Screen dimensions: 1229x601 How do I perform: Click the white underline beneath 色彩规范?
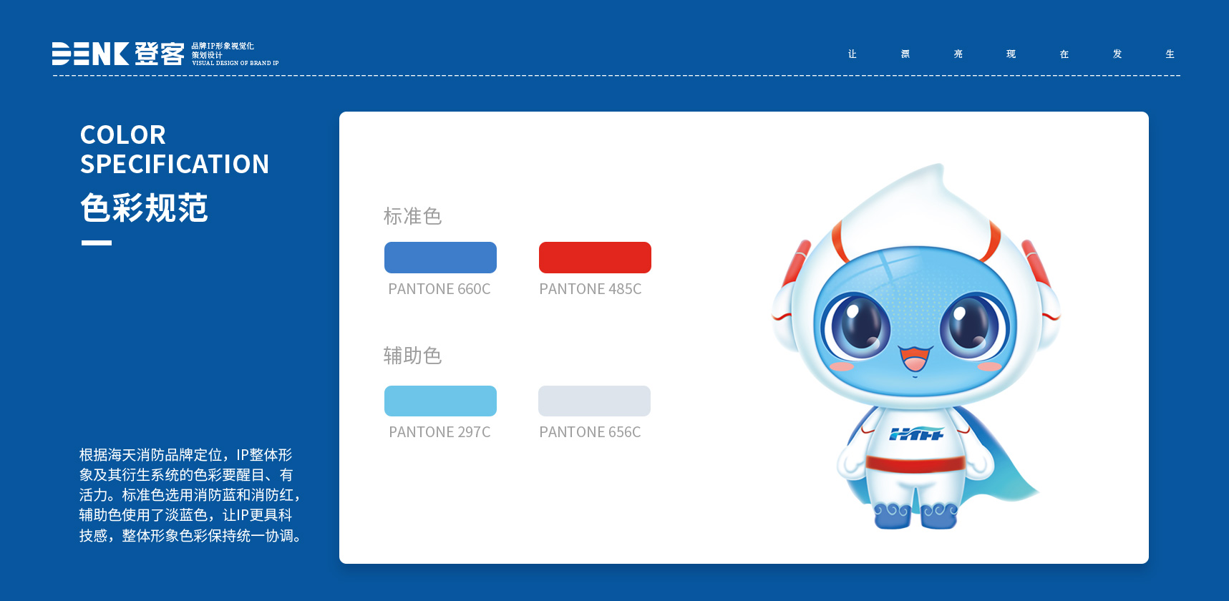97,243
